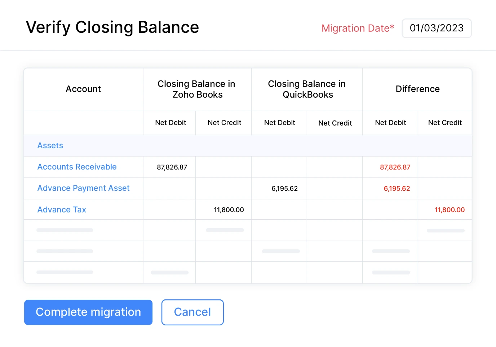Select the 11,800.00 Zoho Books credit value

tap(229, 210)
